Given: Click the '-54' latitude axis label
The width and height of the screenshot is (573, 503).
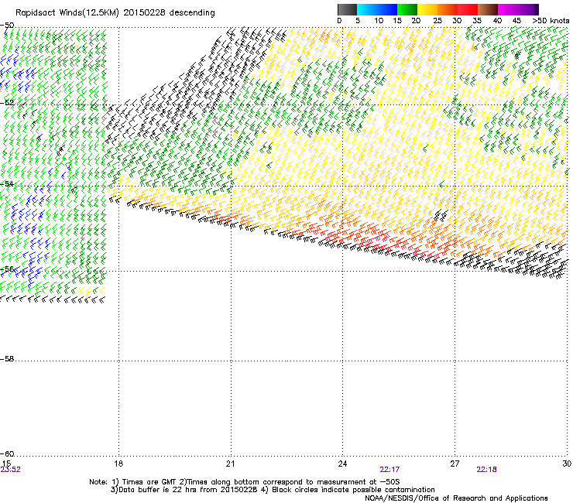Looking at the screenshot, I should tap(7, 183).
